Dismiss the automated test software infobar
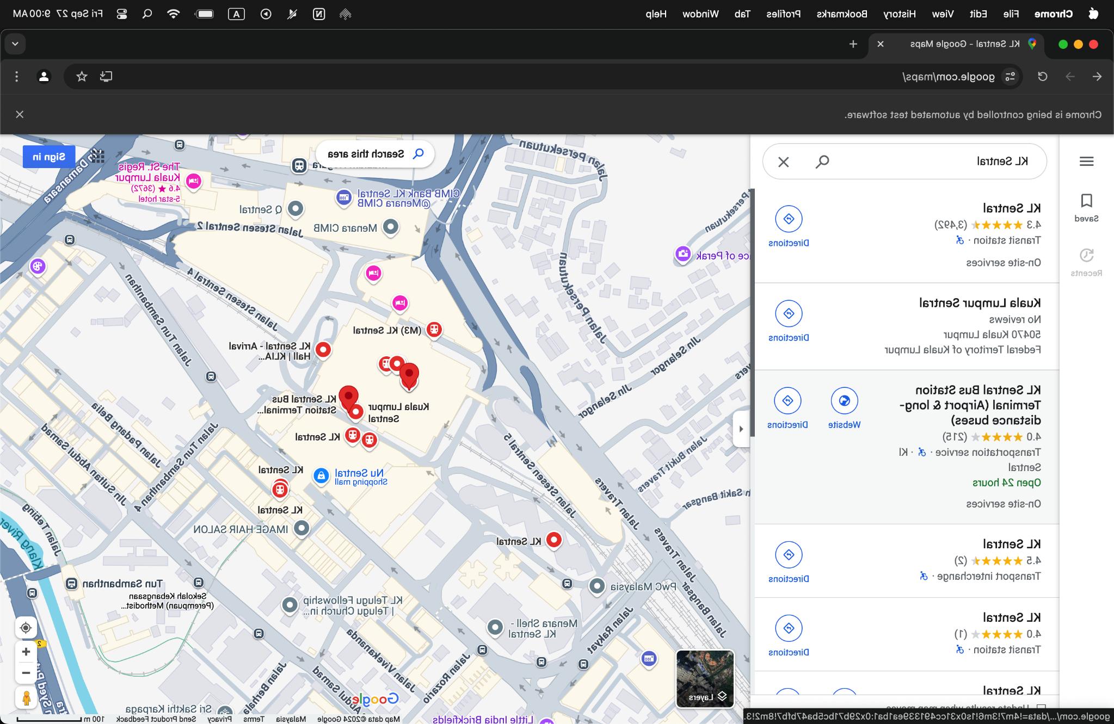This screenshot has width=1114, height=724. click(20, 114)
